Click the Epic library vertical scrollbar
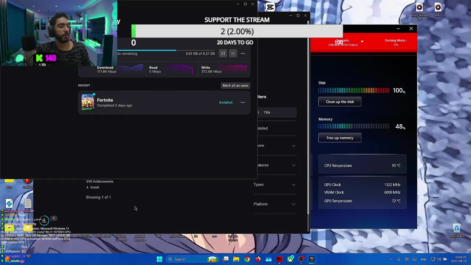The height and width of the screenshot is (265, 471). click(x=308, y=118)
